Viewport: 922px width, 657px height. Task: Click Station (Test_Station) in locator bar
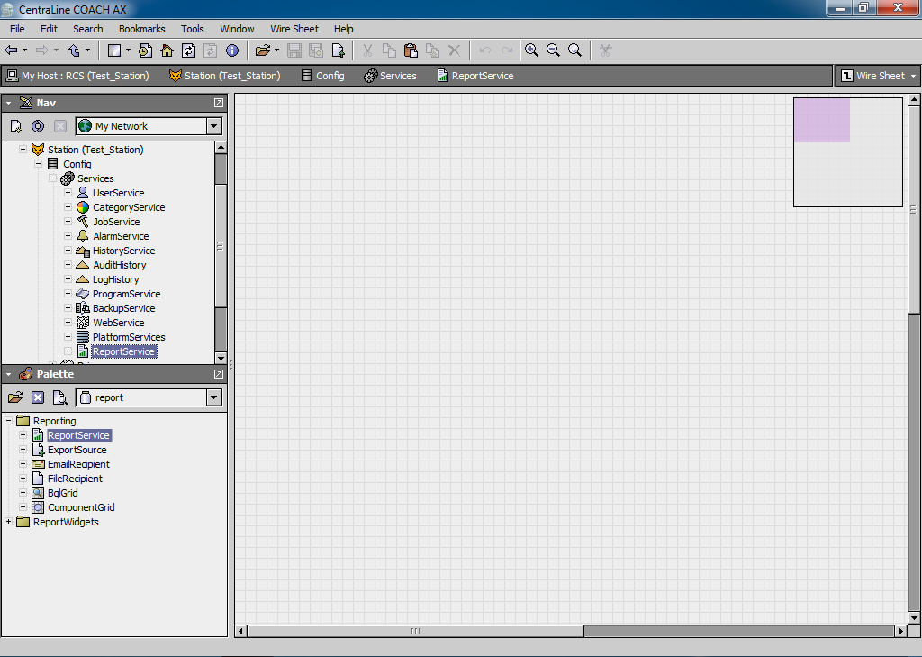point(224,76)
